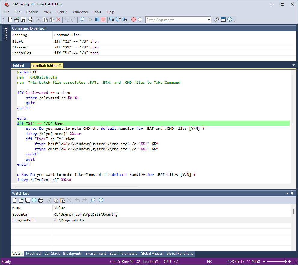Click the Step Over debugger icon
This screenshot has height=265, width=298.
coord(118,20)
